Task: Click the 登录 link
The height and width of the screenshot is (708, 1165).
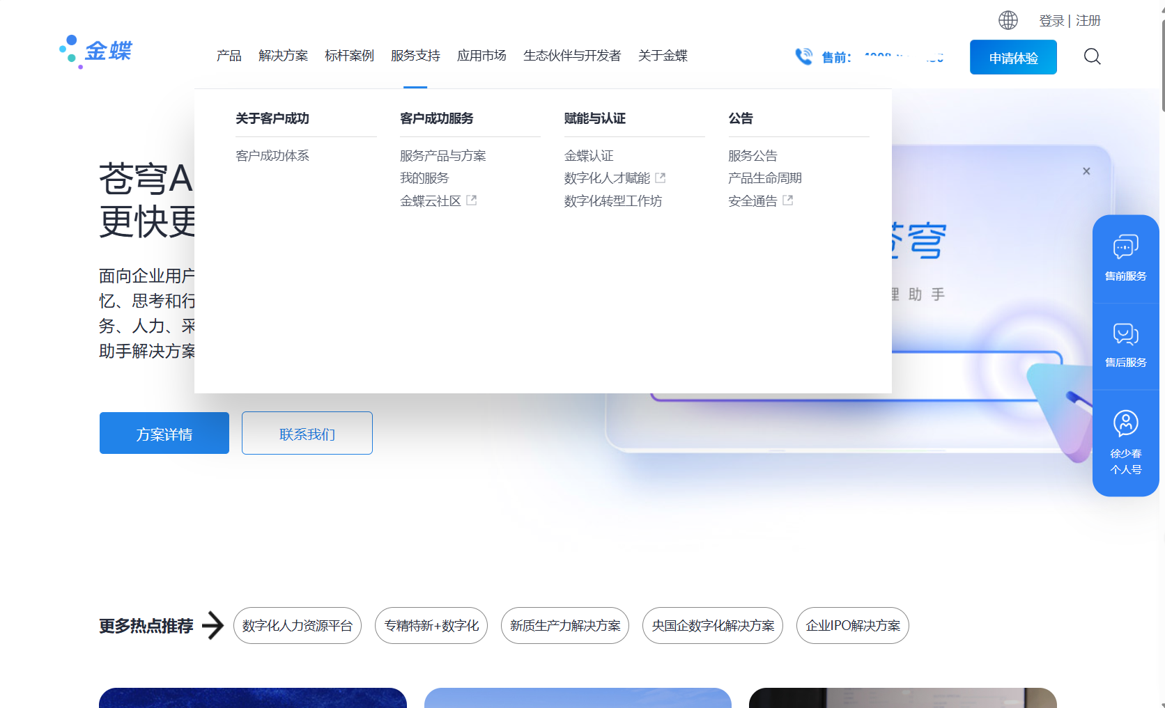Action: (1051, 21)
